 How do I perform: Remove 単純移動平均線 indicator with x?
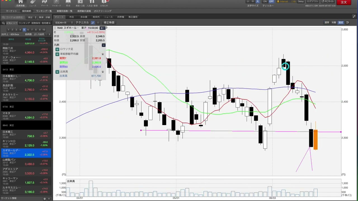103,54
